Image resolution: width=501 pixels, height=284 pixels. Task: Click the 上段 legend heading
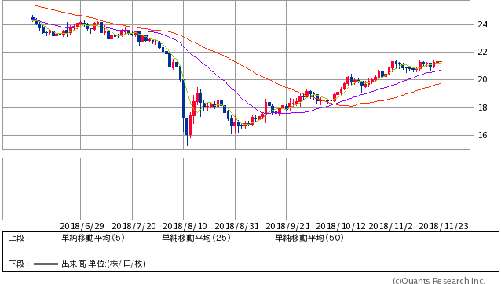19,238
